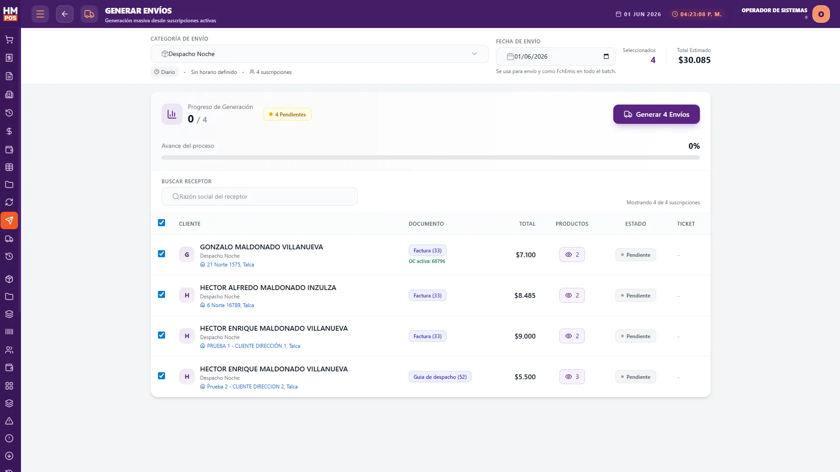Select the paper plane sidebar icon
The image size is (840, 472).
pos(9,220)
